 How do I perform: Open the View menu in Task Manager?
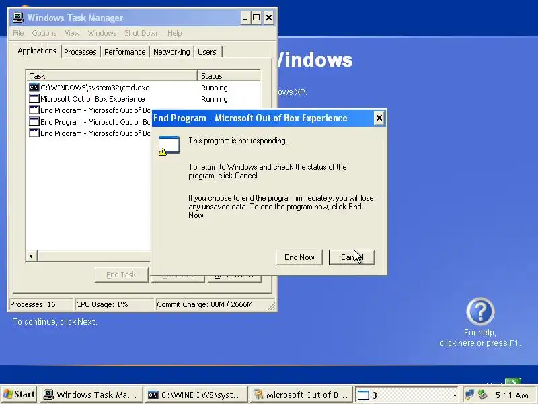click(72, 33)
